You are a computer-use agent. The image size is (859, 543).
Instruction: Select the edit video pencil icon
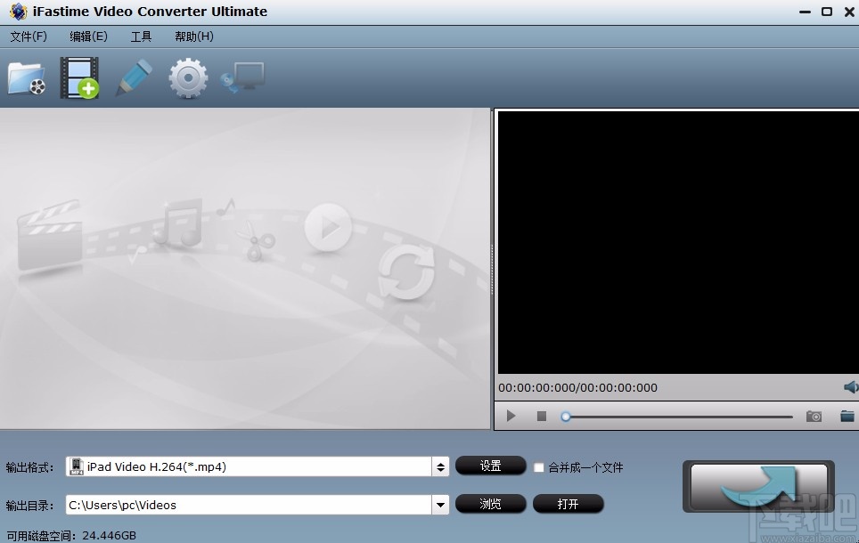133,77
